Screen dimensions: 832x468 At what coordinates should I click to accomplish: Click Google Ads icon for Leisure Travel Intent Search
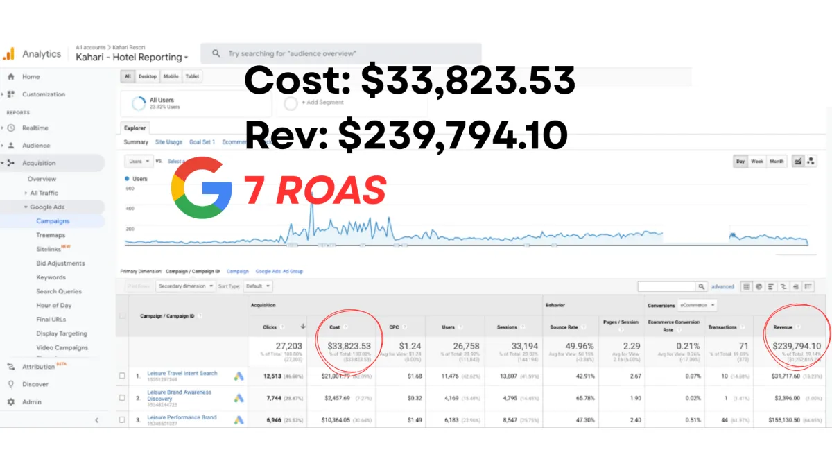pyautogui.click(x=239, y=376)
